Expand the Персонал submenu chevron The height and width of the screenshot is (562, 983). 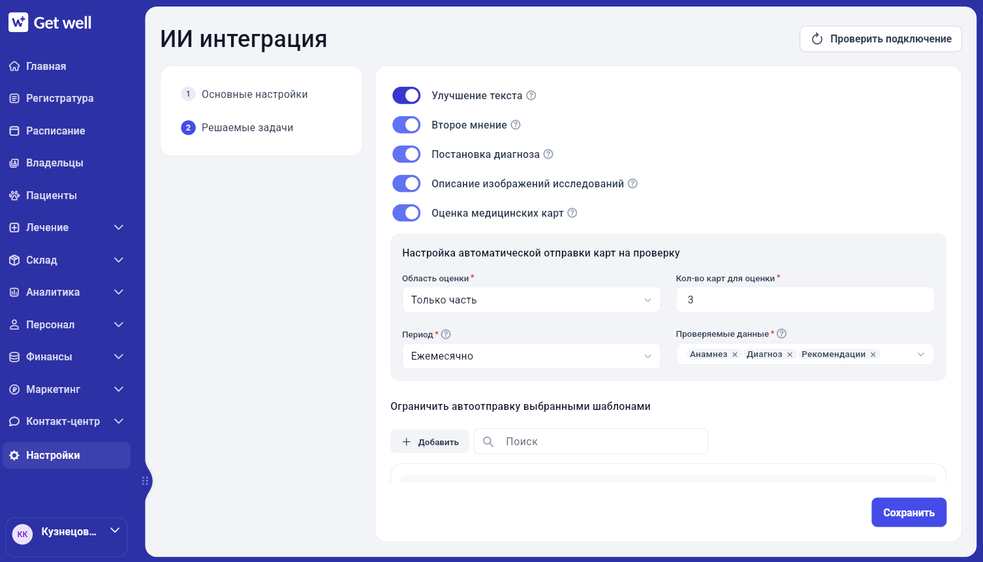pos(119,324)
